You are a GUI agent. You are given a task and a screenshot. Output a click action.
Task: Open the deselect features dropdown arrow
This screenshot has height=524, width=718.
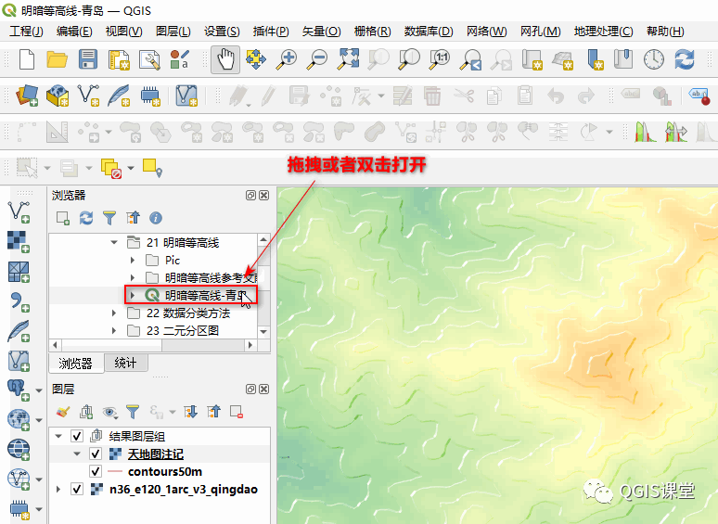coord(131,168)
